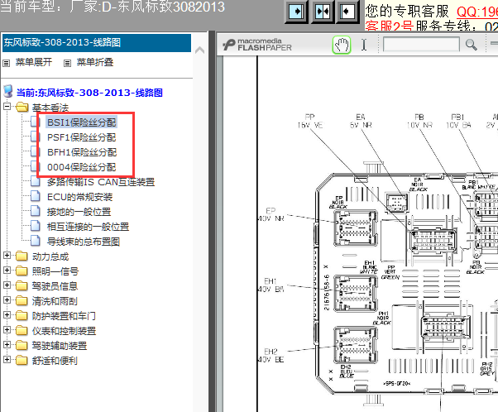Click the 东风标致-308-2013-线路图 sidebar header
Image resolution: width=498 pixels, height=412 pixels.
pos(97,42)
